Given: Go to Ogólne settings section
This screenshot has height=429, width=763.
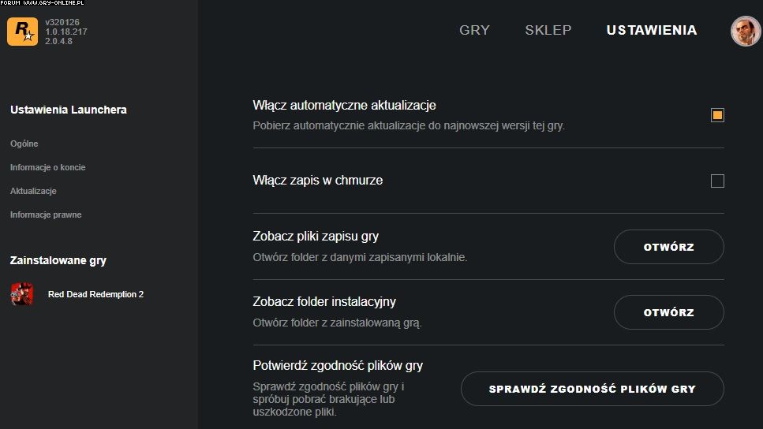Looking at the screenshot, I should (x=24, y=144).
